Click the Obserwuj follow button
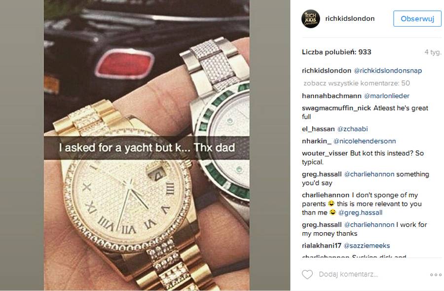The image size is (444, 291). point(417,19)
